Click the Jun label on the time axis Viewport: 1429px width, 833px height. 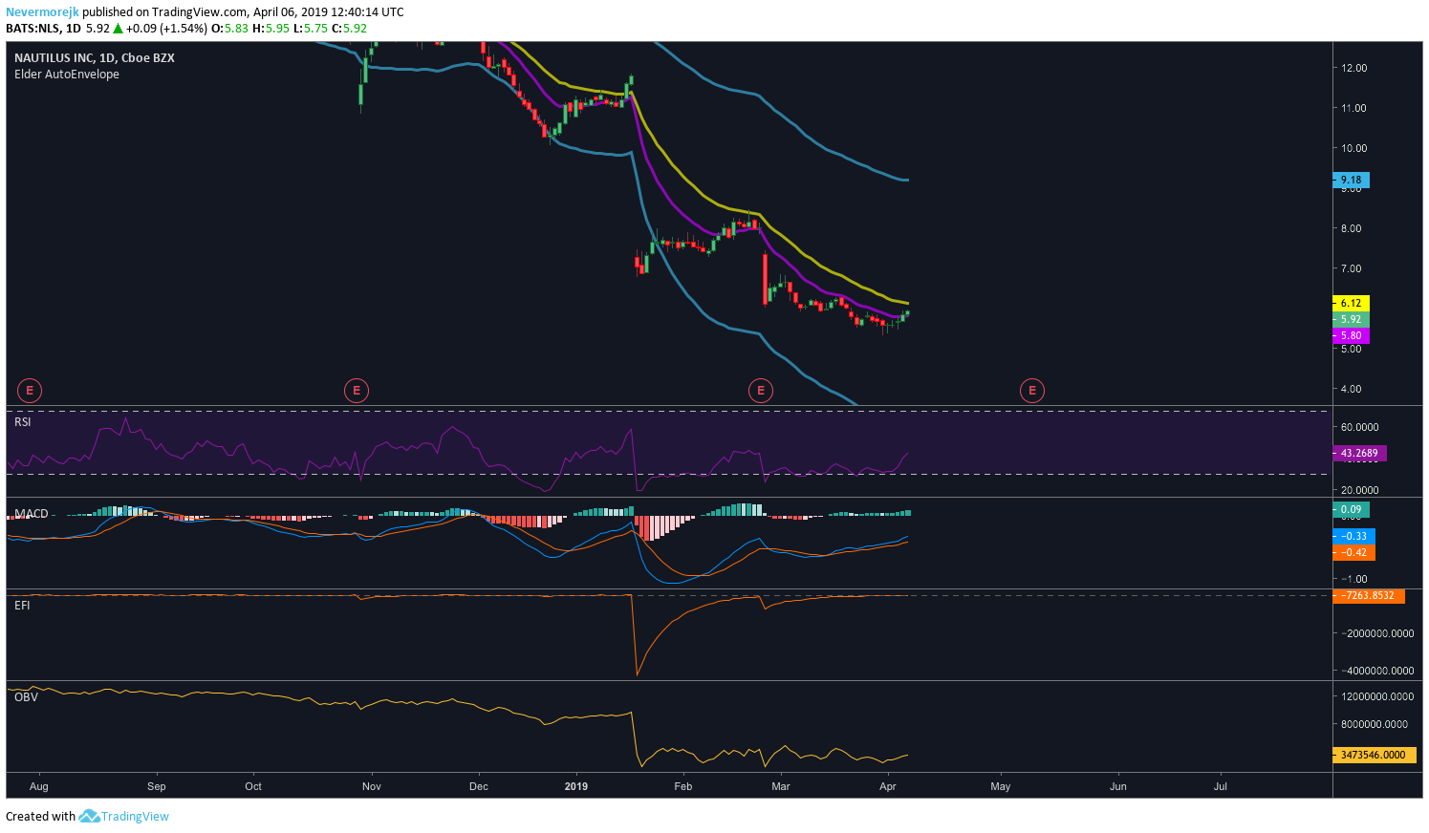pos(1118,786)
